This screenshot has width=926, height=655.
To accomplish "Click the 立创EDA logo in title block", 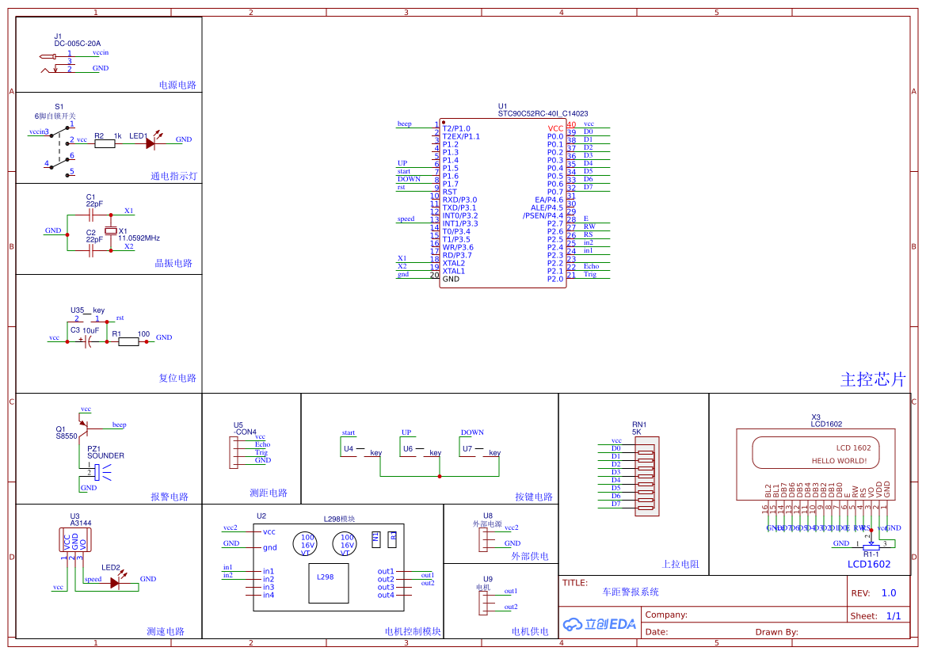I will point(600,624).
